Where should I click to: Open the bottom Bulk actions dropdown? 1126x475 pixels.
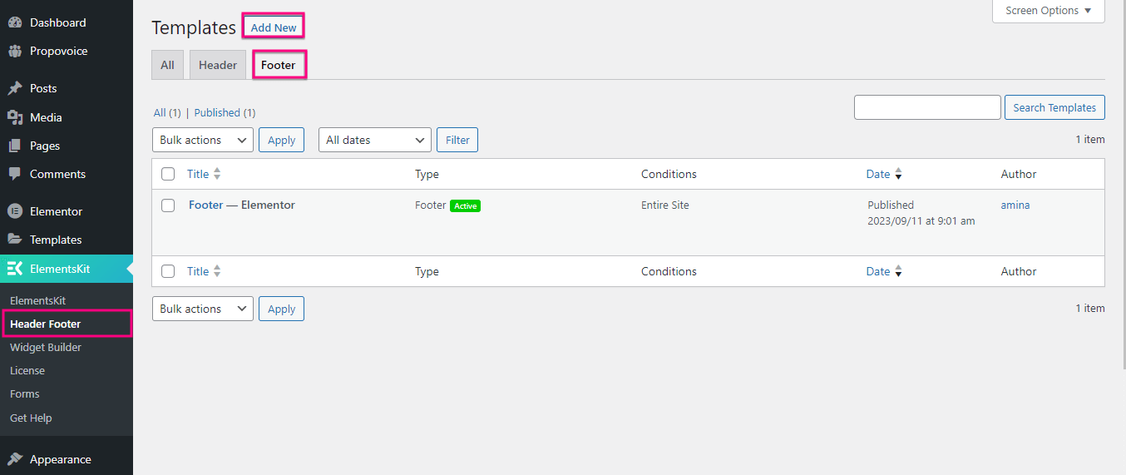203,309
